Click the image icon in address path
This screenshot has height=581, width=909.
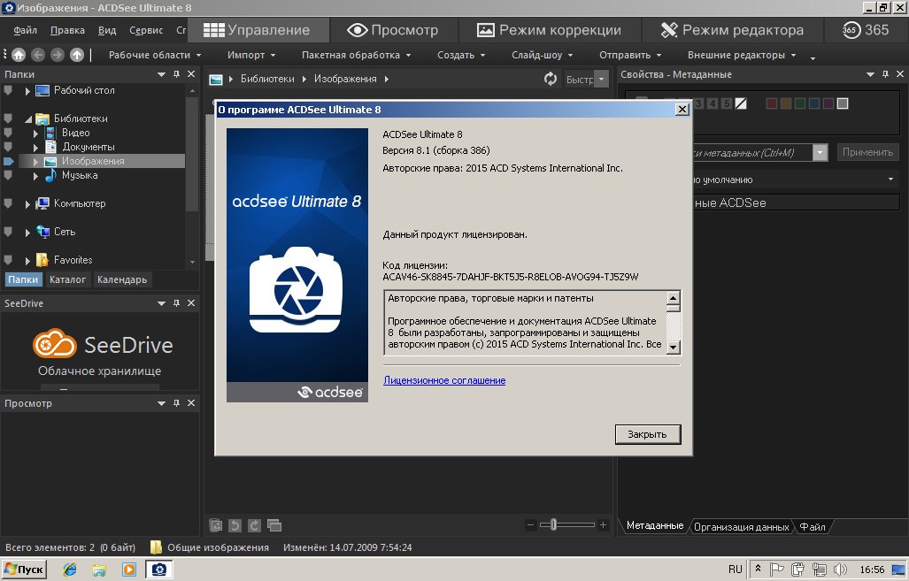(216, 80)
